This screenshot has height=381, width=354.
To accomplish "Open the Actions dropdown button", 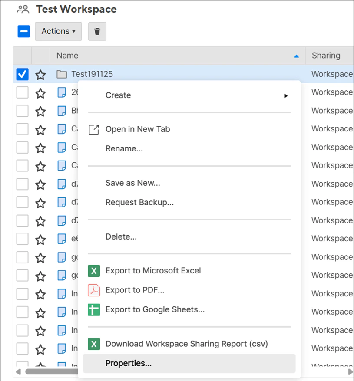I will tap(58, 31).
